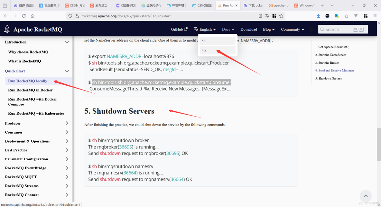Click the GitHub external link
381x207 pixels.
pyautogui.click(x=179, y=29)
